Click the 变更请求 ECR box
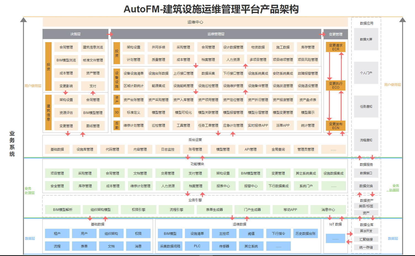 [x=336, y=47]
